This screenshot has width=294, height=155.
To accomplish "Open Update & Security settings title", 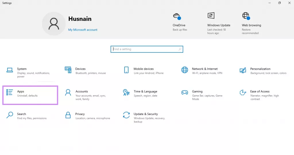I will (146, 114).
